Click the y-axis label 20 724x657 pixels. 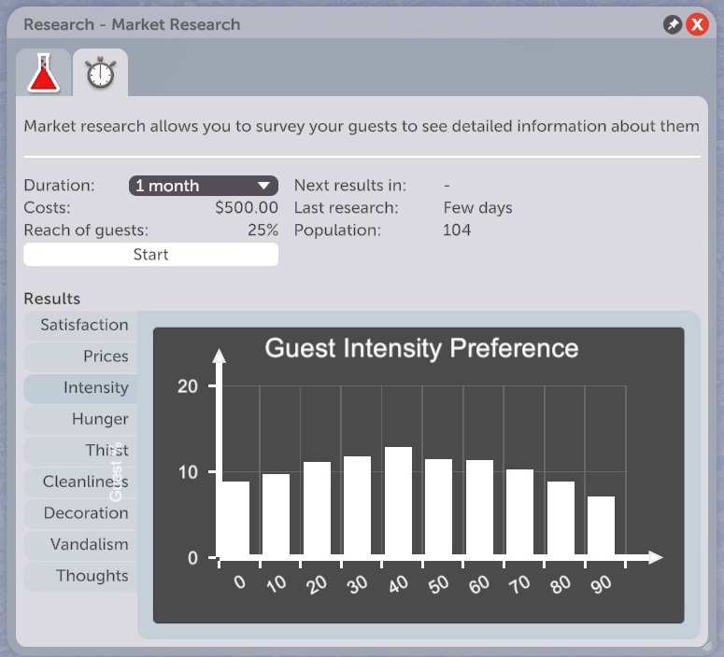tap(188, 386)
